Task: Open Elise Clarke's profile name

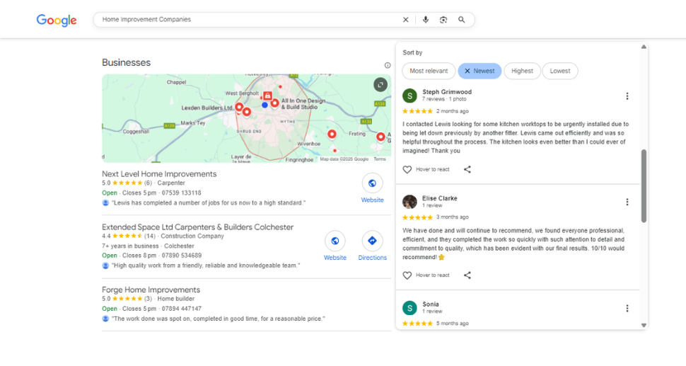Action: (440, 198)
